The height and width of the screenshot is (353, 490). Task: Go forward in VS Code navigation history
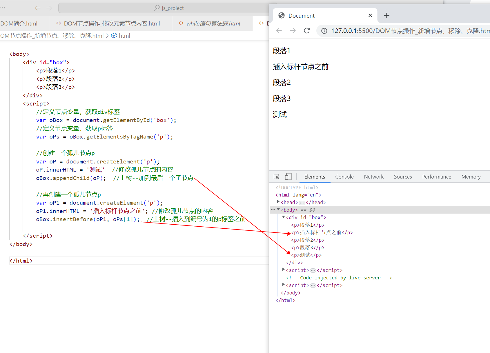pos(49,8)
